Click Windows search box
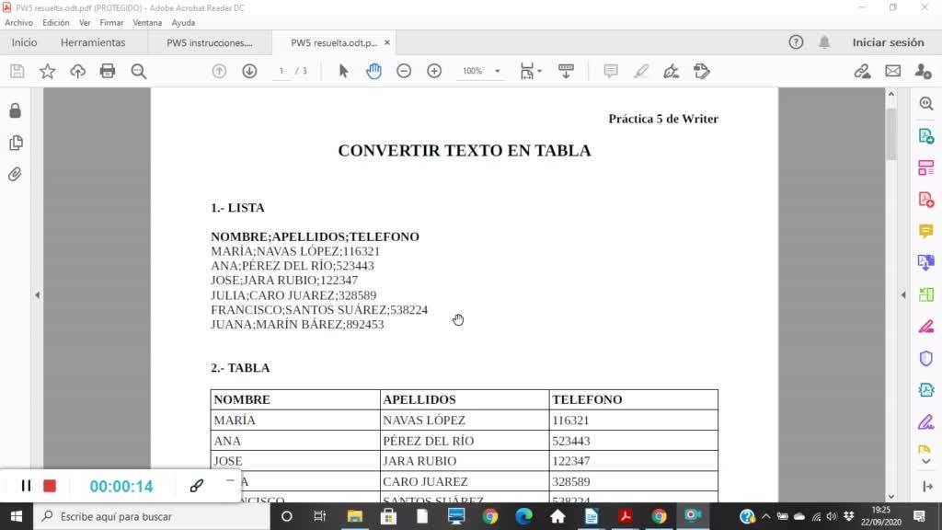The width and height of the screenshot is (942, 530). [x=152, y=516]
